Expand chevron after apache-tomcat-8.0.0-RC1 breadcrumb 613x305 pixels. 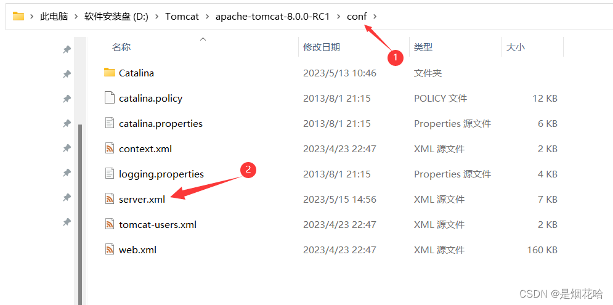point(339,17)
